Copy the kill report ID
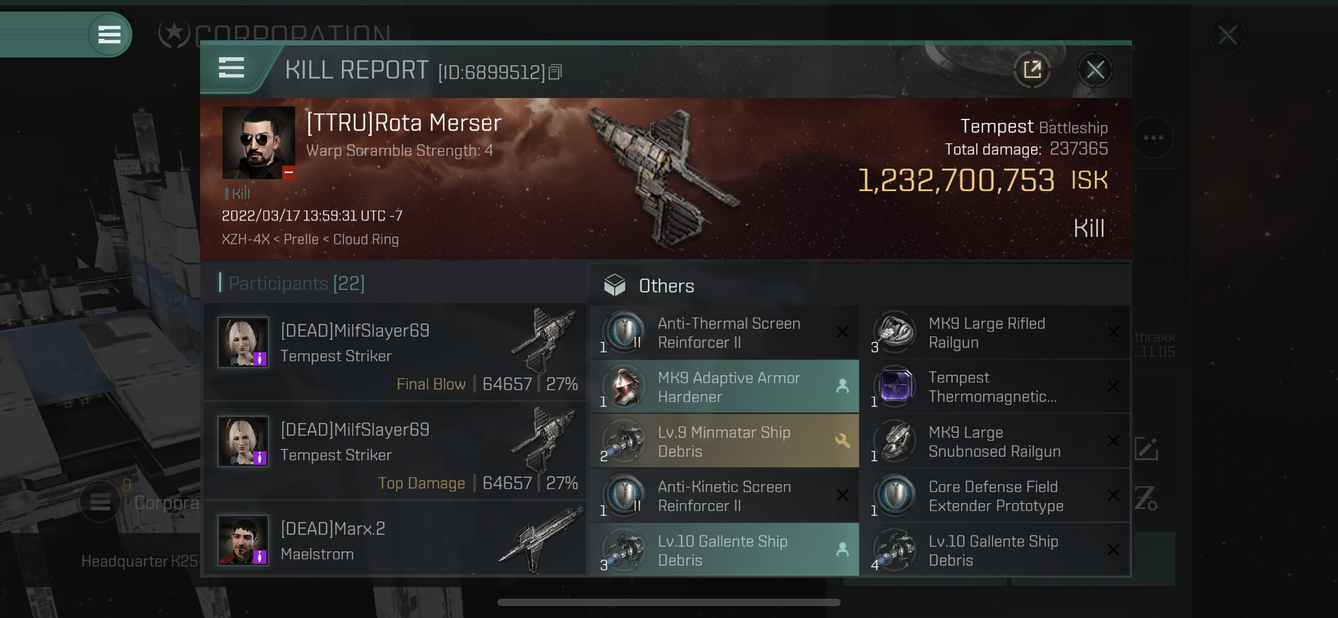Viewport: 1338px width, 618px height. pos(555,72)
